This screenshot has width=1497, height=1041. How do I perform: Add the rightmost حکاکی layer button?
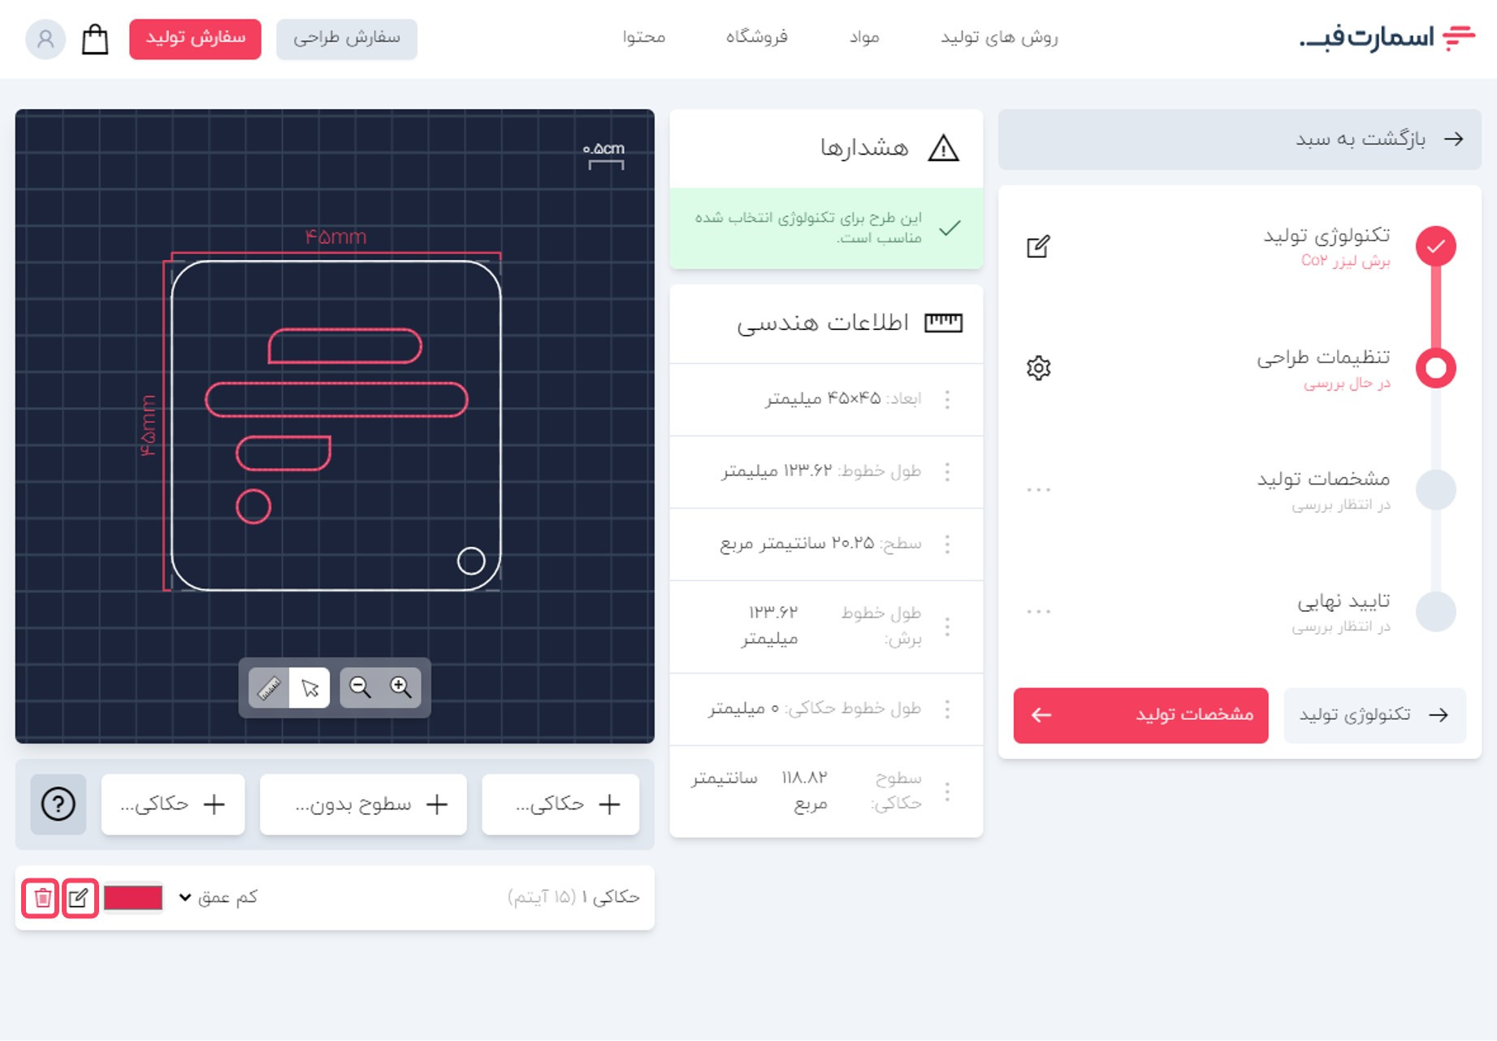tap(560, 805)
